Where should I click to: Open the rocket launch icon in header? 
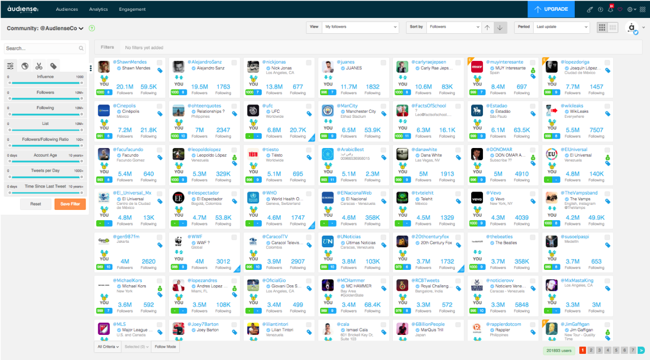point(590,9)
